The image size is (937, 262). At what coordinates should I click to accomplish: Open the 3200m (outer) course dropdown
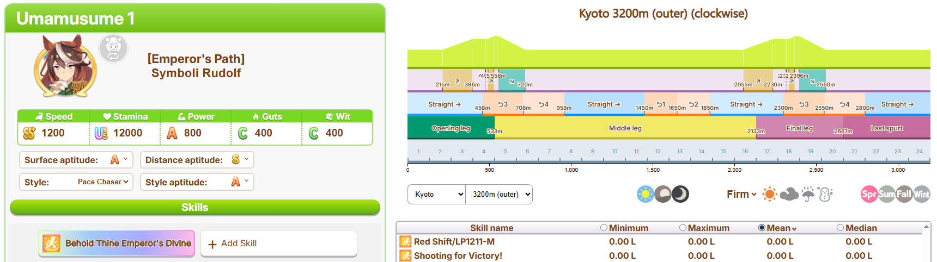499,194
